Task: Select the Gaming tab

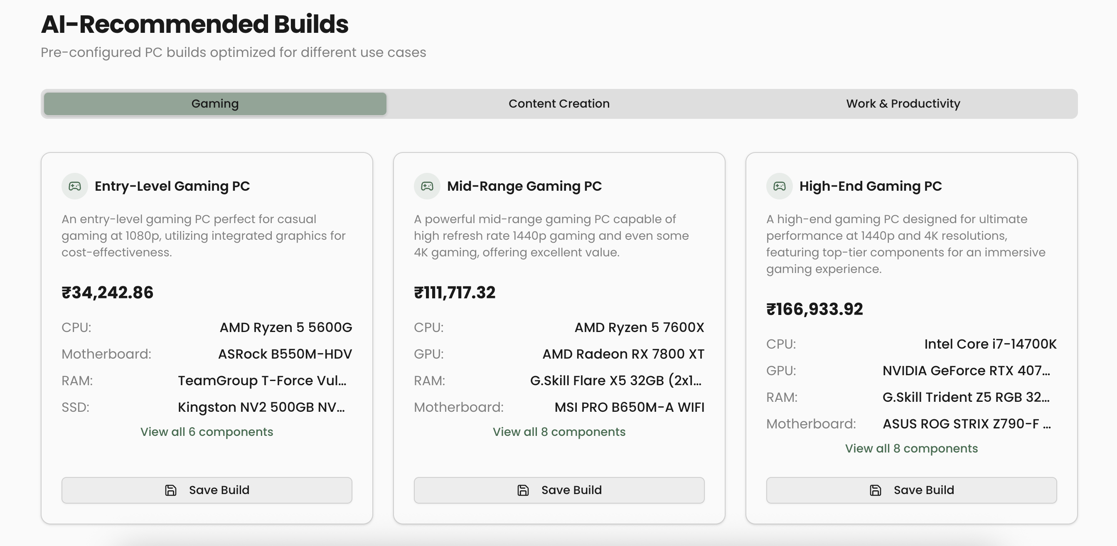Action: 215,103
